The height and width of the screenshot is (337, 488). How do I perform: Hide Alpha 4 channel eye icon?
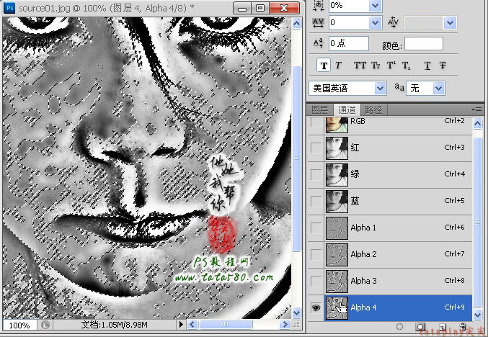316,307
